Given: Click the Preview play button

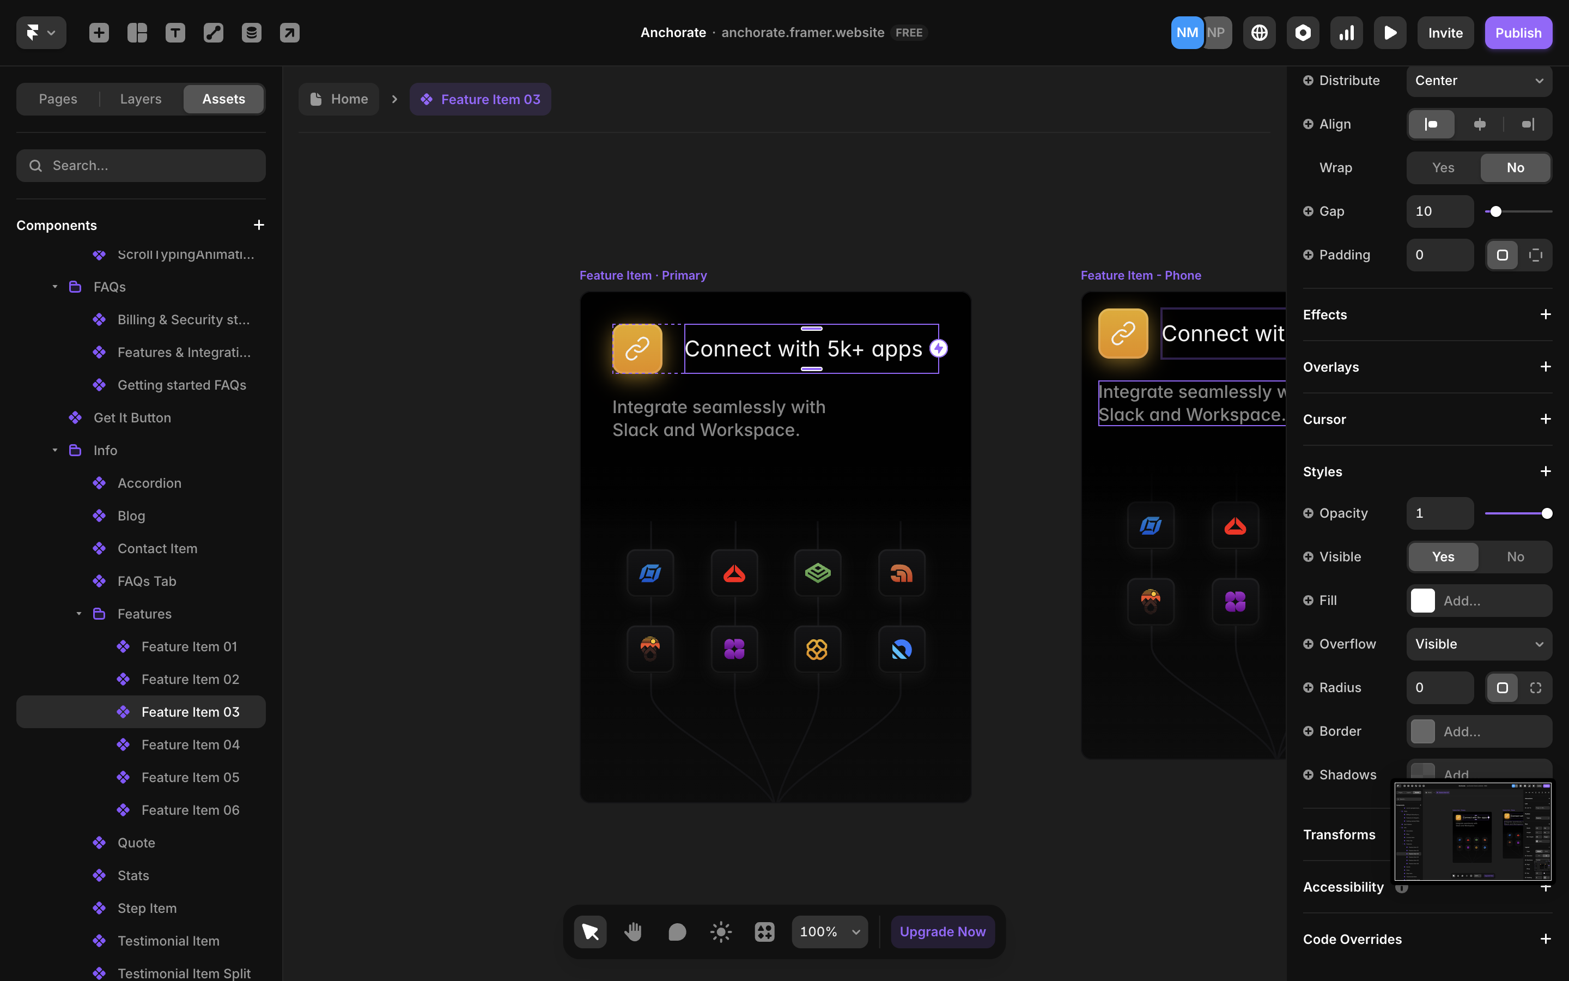Looking at the screenshot, I should pyautogui.click(x=1389, y=33).
